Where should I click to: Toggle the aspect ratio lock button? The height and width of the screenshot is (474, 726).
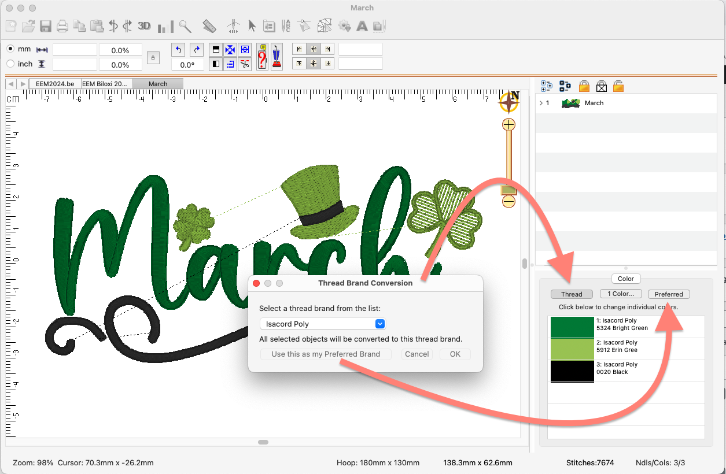pos(153,57)
